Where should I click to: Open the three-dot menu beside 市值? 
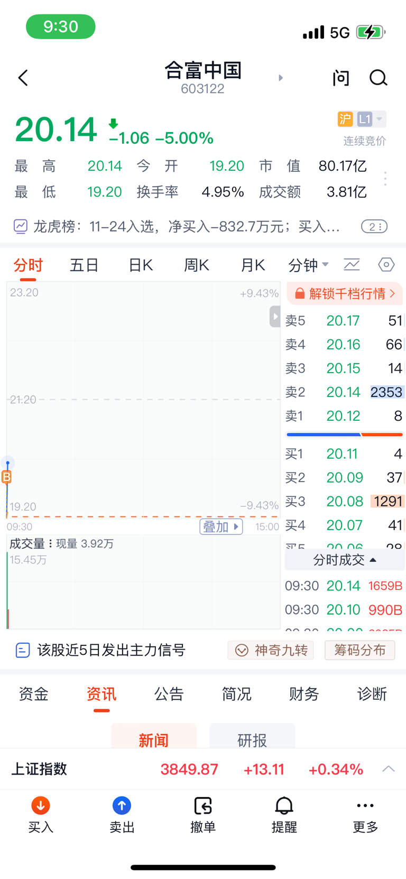click(x=385, y=179)
